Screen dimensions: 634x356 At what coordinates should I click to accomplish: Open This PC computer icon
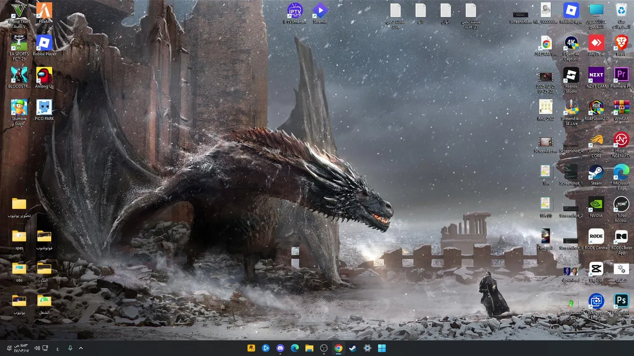pos(596,15)
